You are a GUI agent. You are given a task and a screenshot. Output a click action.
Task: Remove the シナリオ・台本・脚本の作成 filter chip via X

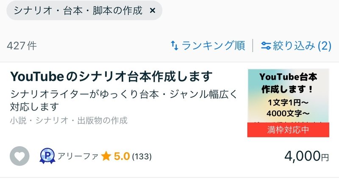pyautogui.click(x=153, y=11)
